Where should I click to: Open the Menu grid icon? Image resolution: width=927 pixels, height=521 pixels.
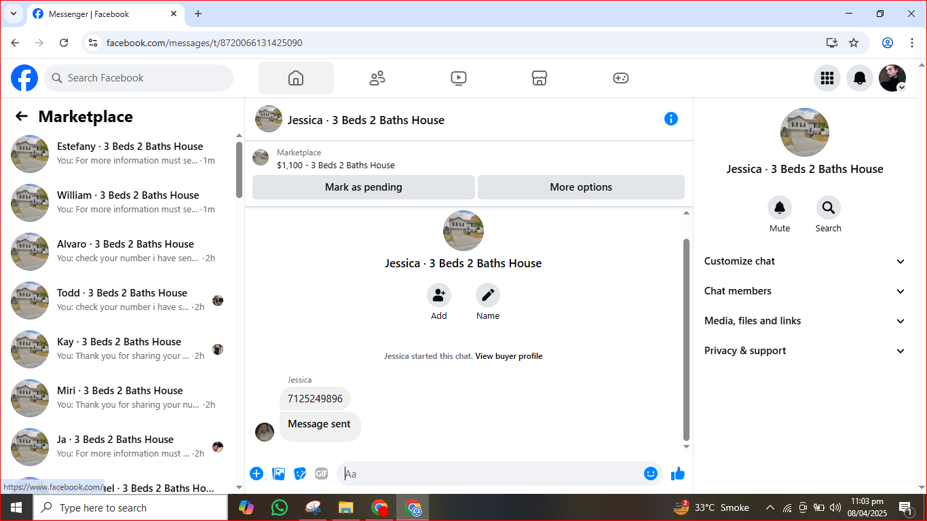click(827, 78)
